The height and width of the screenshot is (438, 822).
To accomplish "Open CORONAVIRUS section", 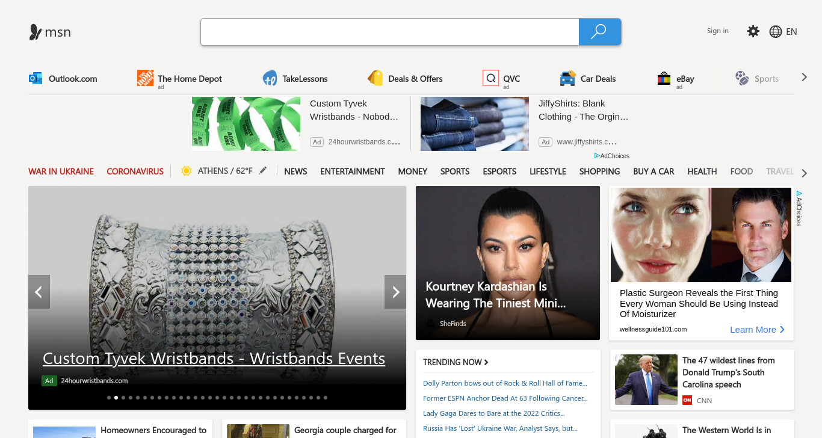I will click(x=135, y=171).
